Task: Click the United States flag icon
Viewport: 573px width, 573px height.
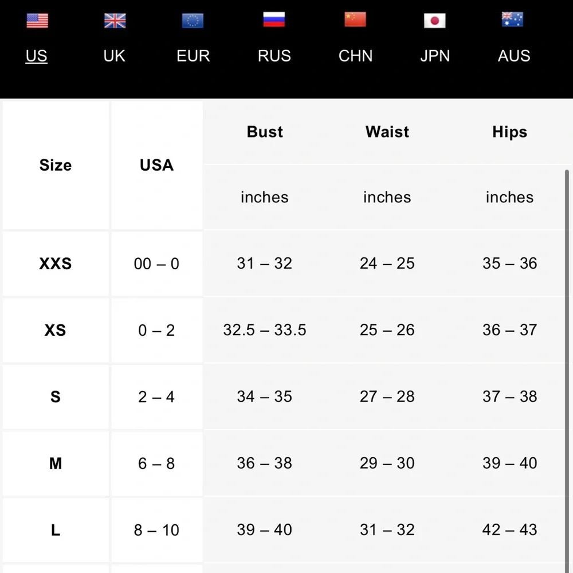Action: (37, 21)
